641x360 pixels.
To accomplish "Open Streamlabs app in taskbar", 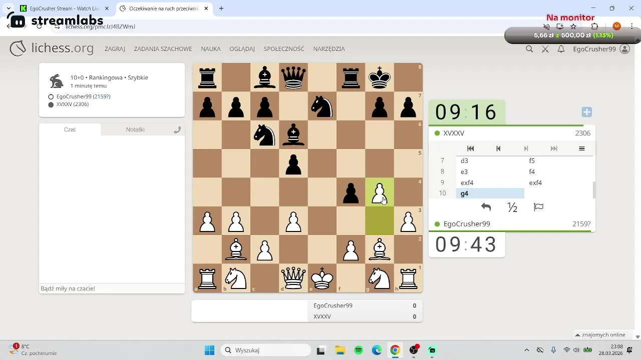I will click(x=432, y=350).
